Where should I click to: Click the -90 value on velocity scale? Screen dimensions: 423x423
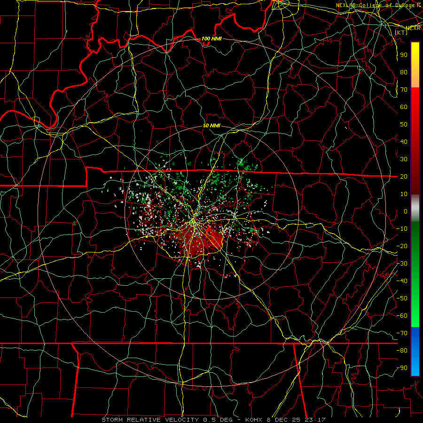[402, 368]
